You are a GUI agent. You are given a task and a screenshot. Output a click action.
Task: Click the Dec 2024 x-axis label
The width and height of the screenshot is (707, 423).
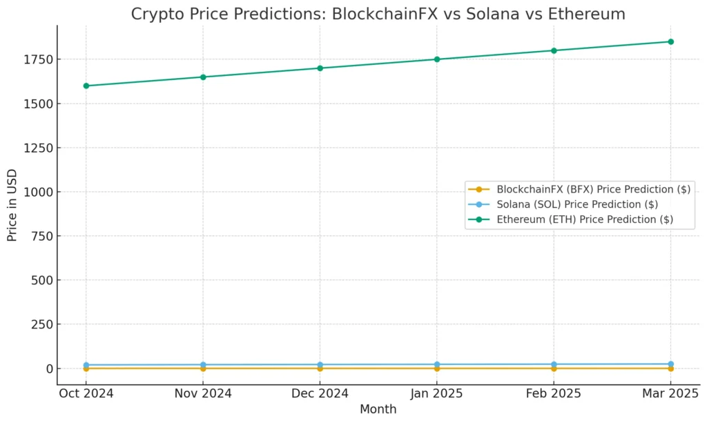pyautogui.click(x=320, y=393)
